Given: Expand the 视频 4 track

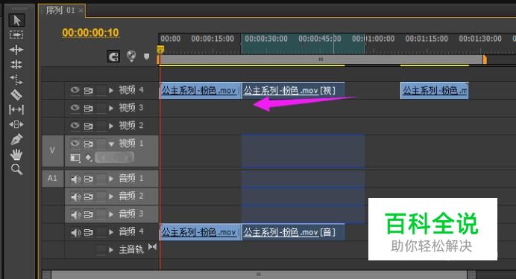Looking at the screenshot, I should pos(111,90).
